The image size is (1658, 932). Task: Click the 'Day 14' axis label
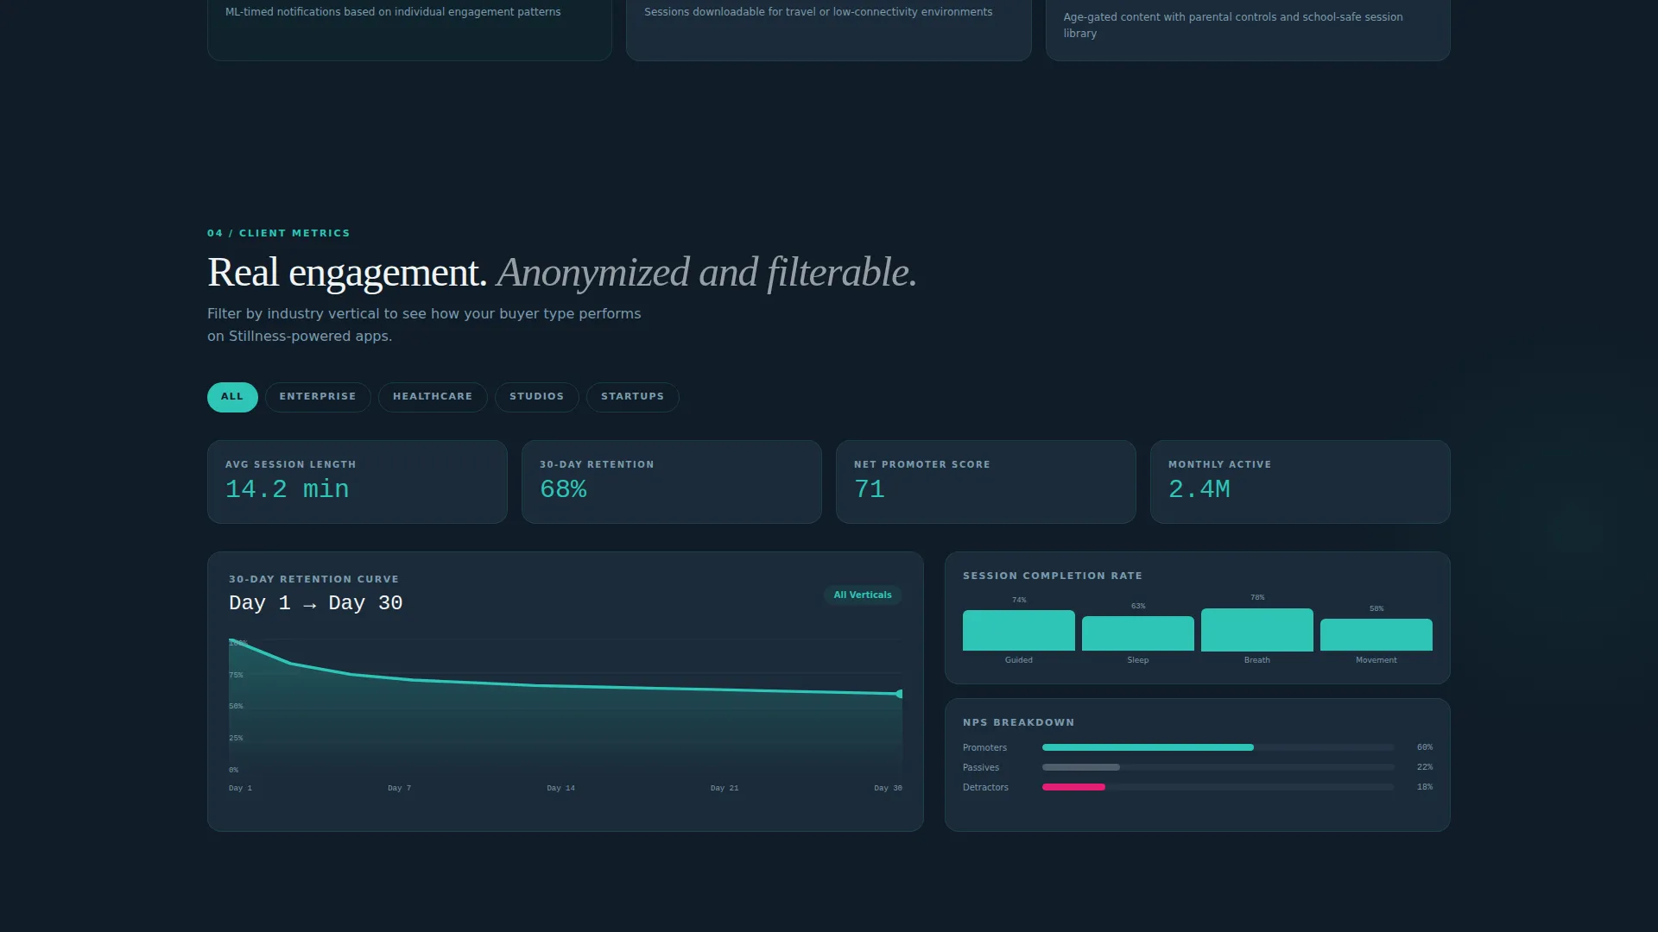click(x=560, y=788)
